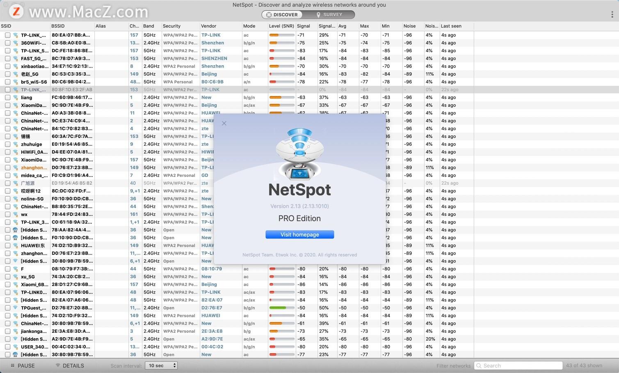
Task: Click the MacZ logo icon at top left
Action: click(16, 12)
